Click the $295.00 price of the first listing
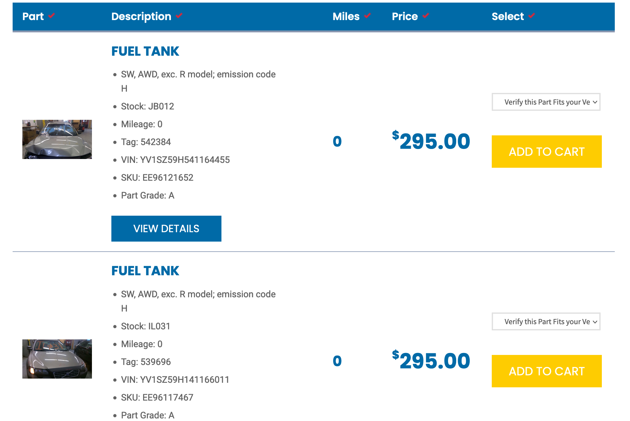 [431, 141]
